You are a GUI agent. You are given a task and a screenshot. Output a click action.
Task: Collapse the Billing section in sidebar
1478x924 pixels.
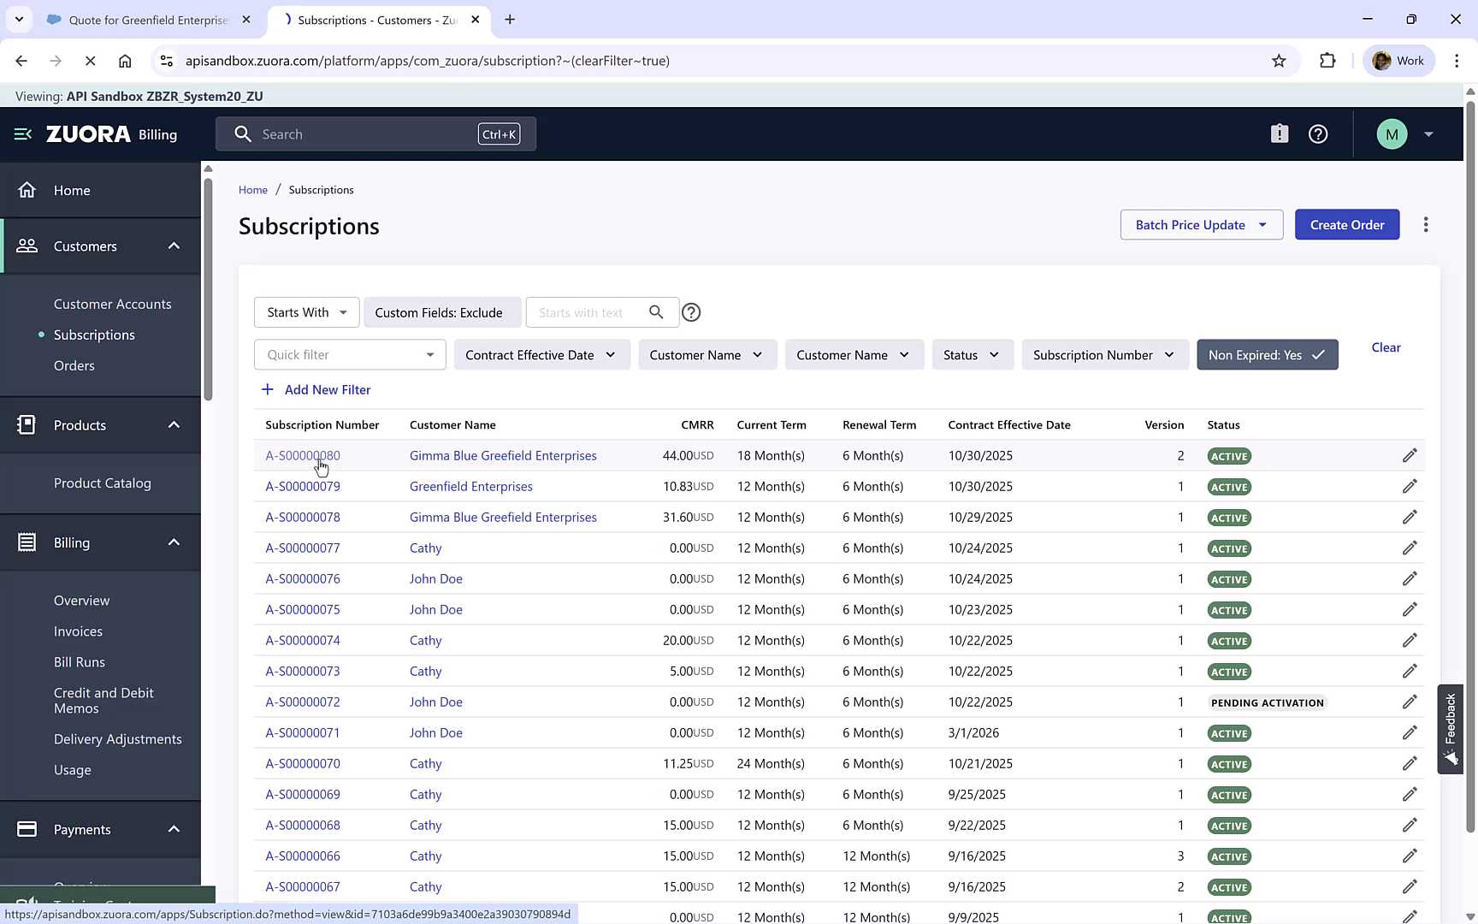tap(173, 542)
